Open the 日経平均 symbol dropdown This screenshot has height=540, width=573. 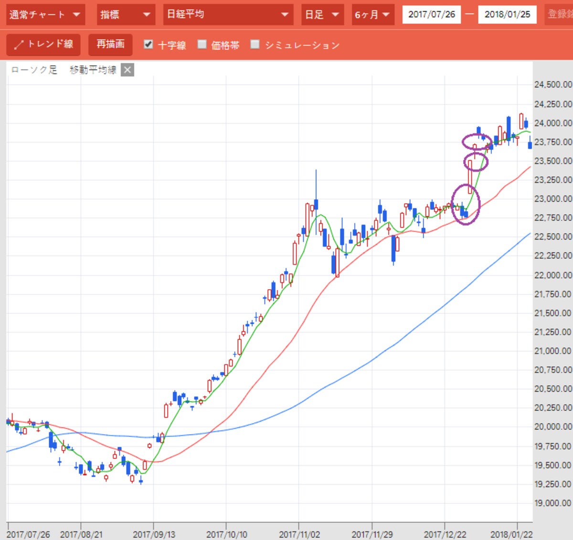228,15
